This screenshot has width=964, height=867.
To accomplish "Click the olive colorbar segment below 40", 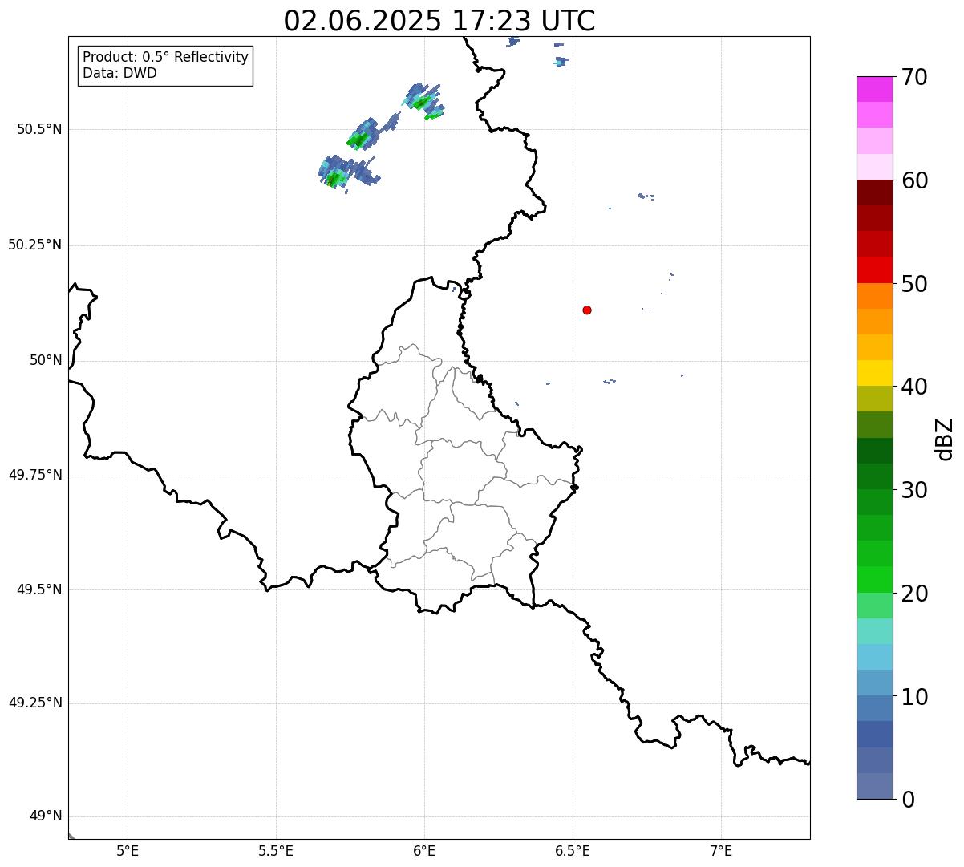I will point(874,399).
